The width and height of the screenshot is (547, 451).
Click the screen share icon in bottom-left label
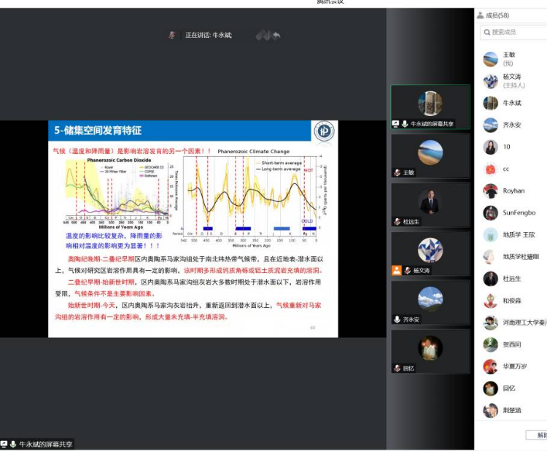coord(4,444)
